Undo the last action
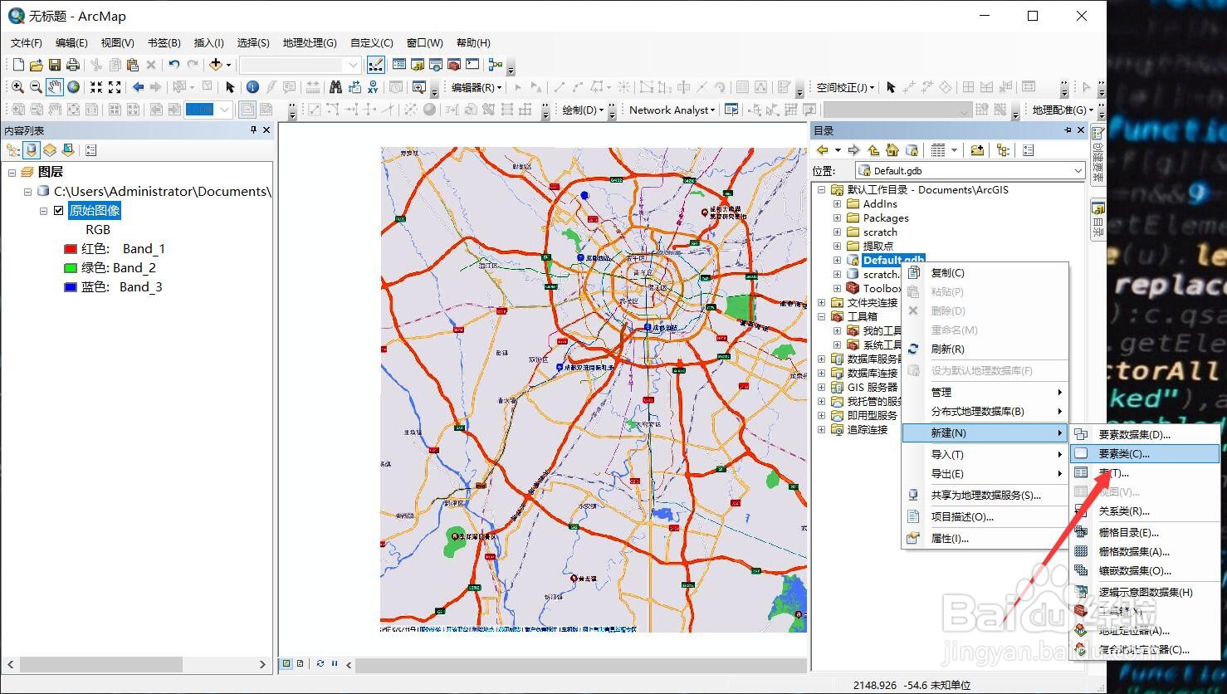 (x=174, y=65)
